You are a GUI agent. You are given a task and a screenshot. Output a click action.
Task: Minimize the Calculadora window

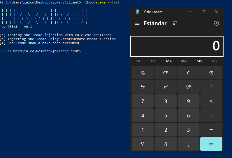(190, 12)
